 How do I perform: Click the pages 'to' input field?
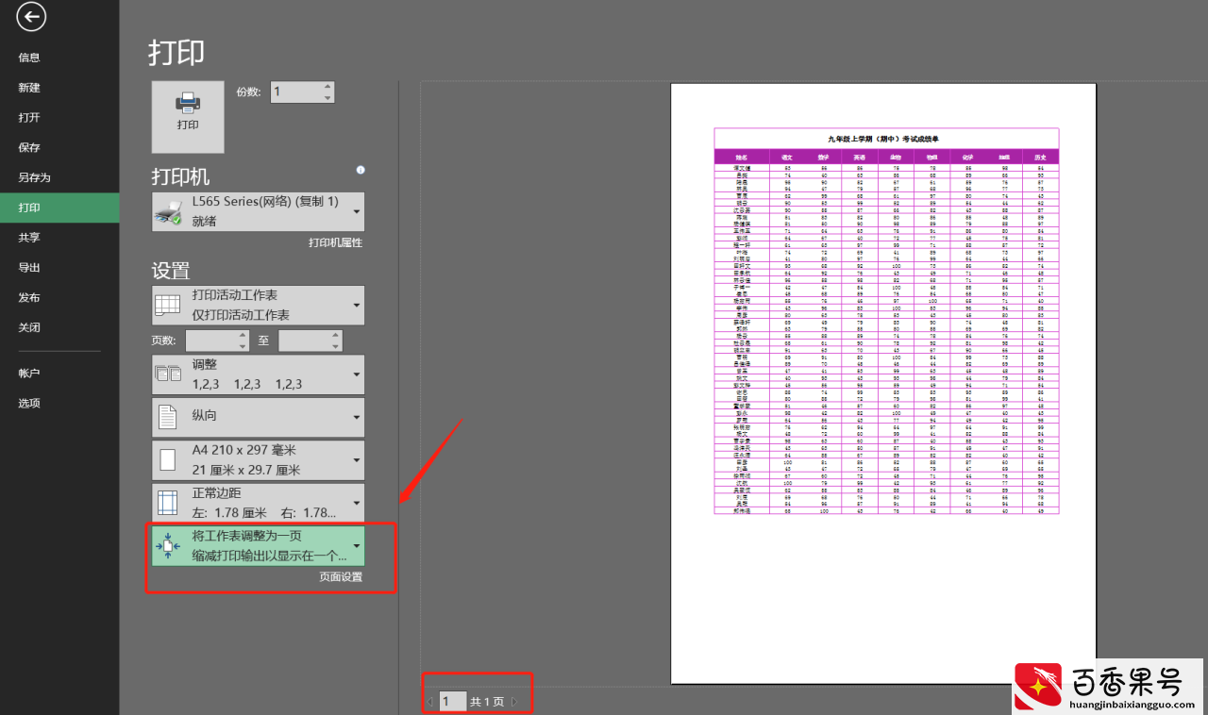point(305,341)
